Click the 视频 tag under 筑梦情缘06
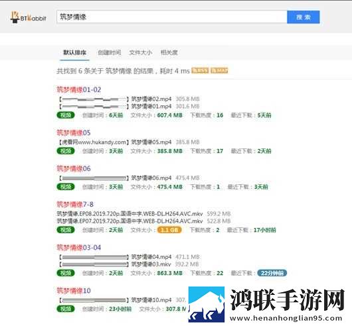 [x=66, y=187]
